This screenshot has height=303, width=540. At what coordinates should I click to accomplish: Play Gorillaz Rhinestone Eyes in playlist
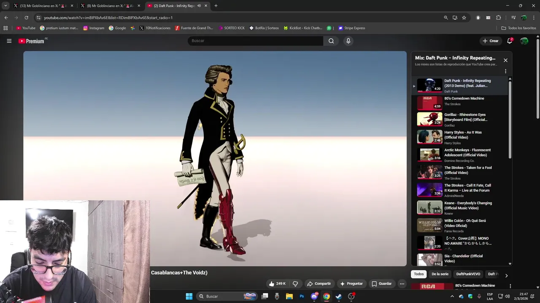coord(460,120)
